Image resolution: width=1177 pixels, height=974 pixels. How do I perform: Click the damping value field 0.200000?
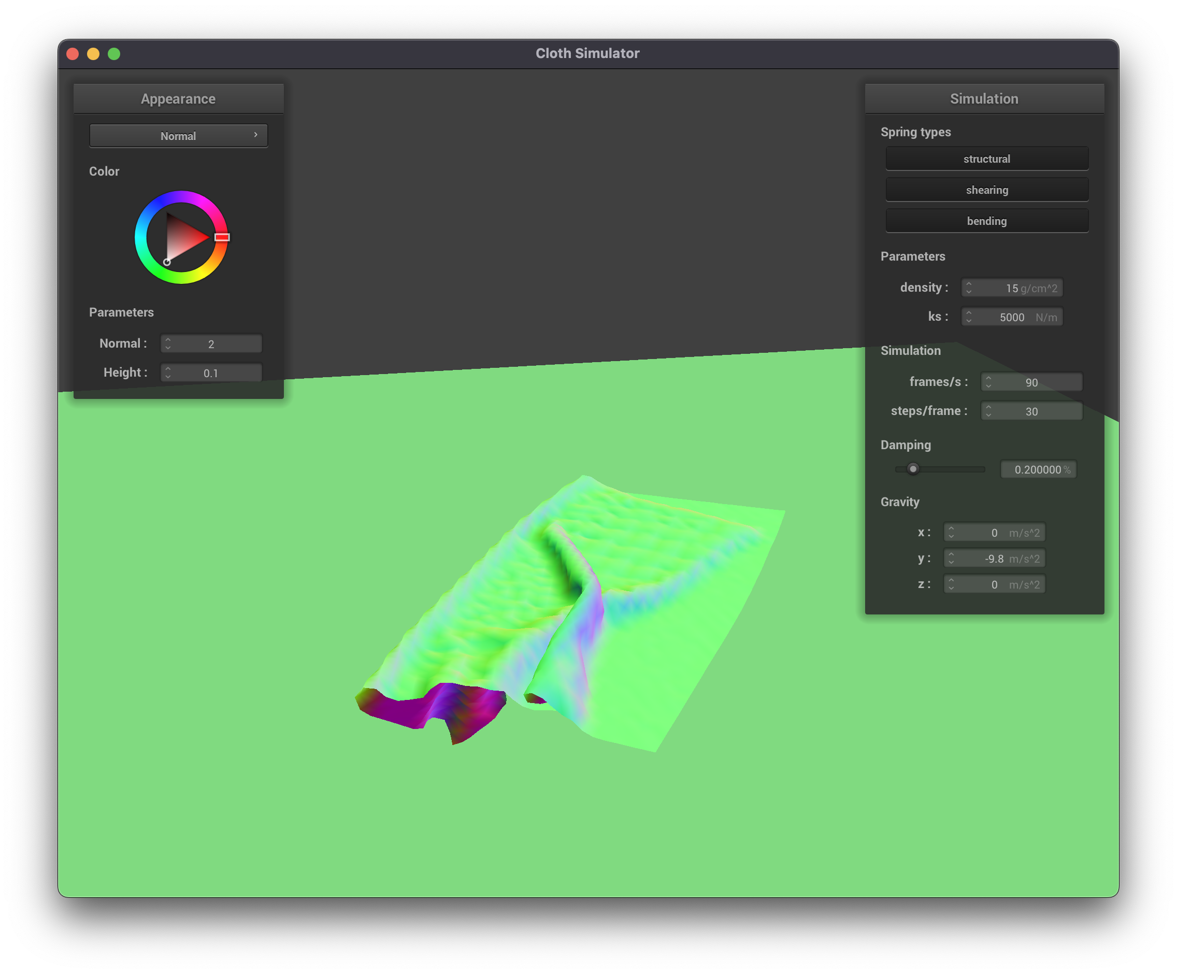tap(1038, 469)
